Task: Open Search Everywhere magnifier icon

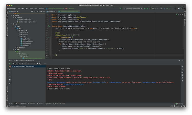Action: click(185, 8)
